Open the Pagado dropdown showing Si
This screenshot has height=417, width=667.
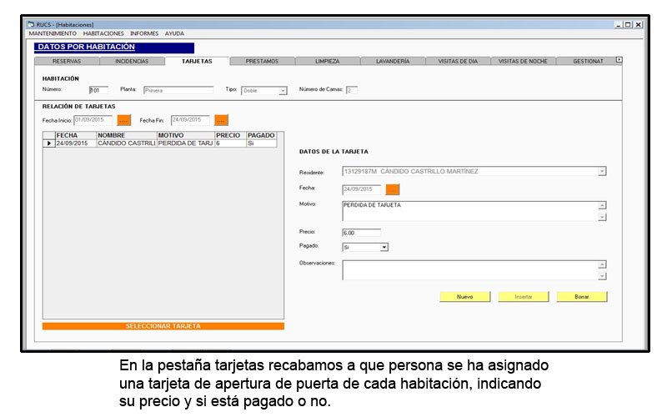pyautogui.click(x=384, y=247)
